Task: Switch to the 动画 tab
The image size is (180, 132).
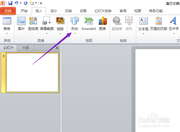Action: (x=83, y=11)
